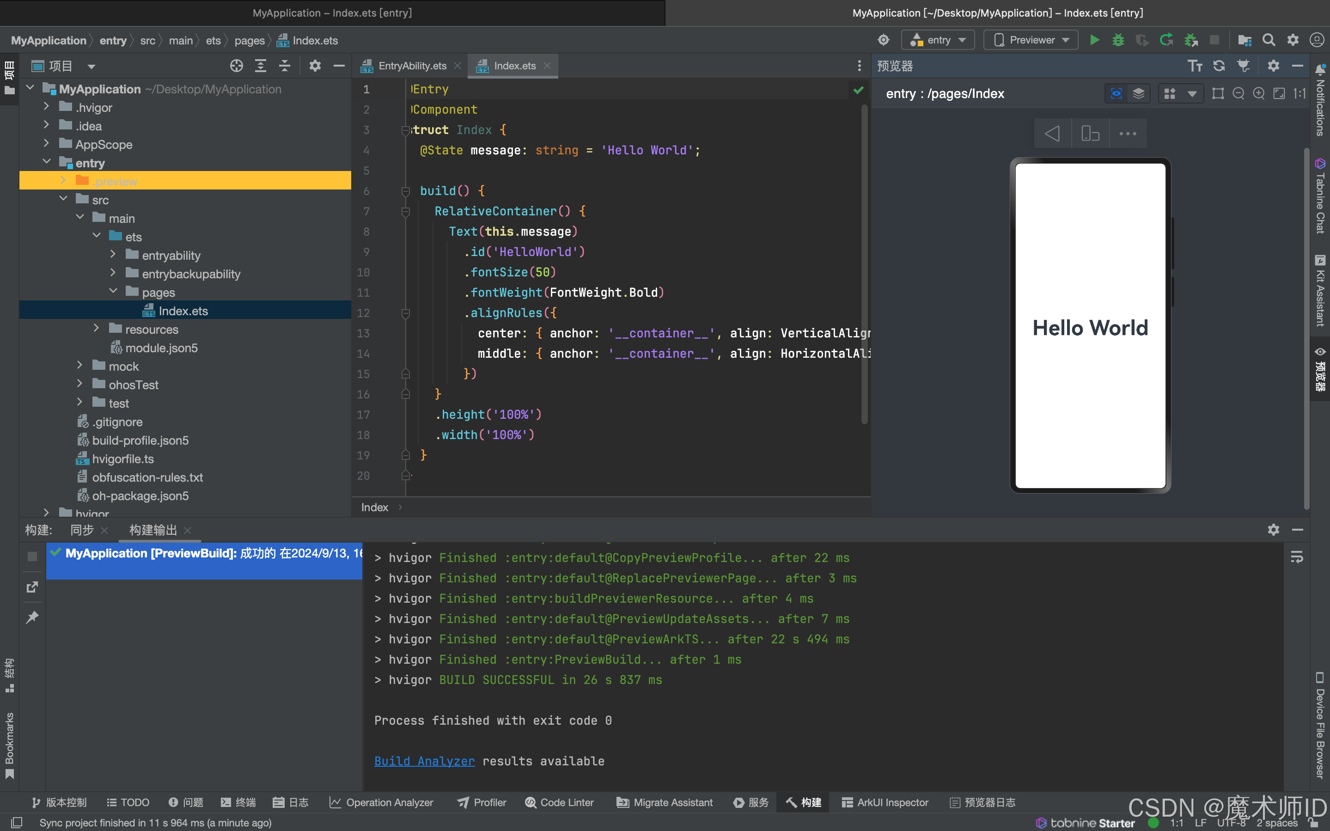The width and height of the screenshot is (1330, 831).
Task: Select module.json5 in the project tree
Action: point(161,348)
